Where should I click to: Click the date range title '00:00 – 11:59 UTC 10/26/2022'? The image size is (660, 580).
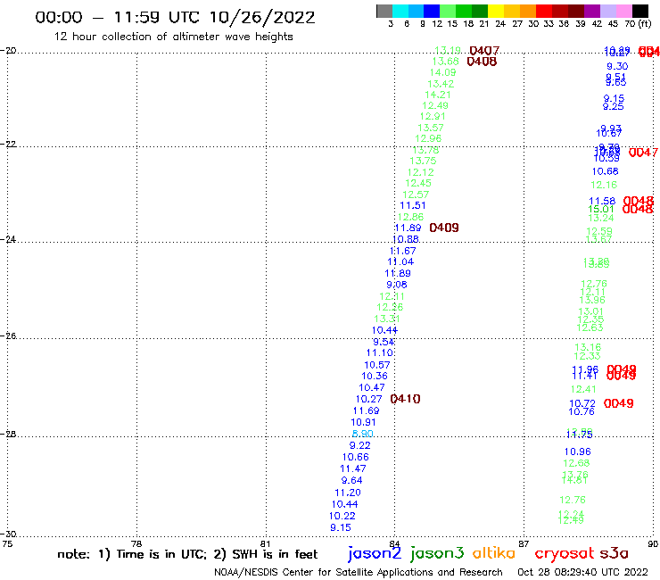(x=175, y=18)
